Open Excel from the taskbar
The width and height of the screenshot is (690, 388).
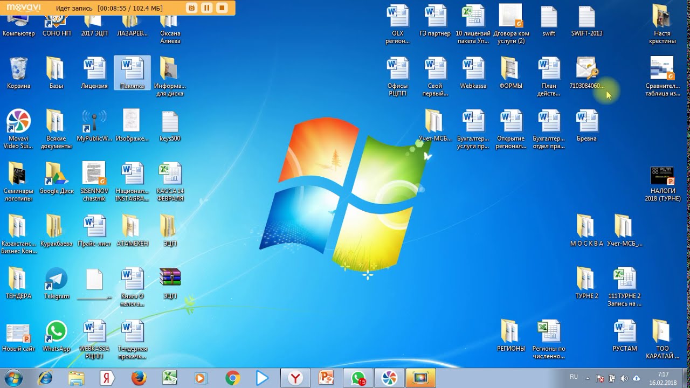(170, 378)
